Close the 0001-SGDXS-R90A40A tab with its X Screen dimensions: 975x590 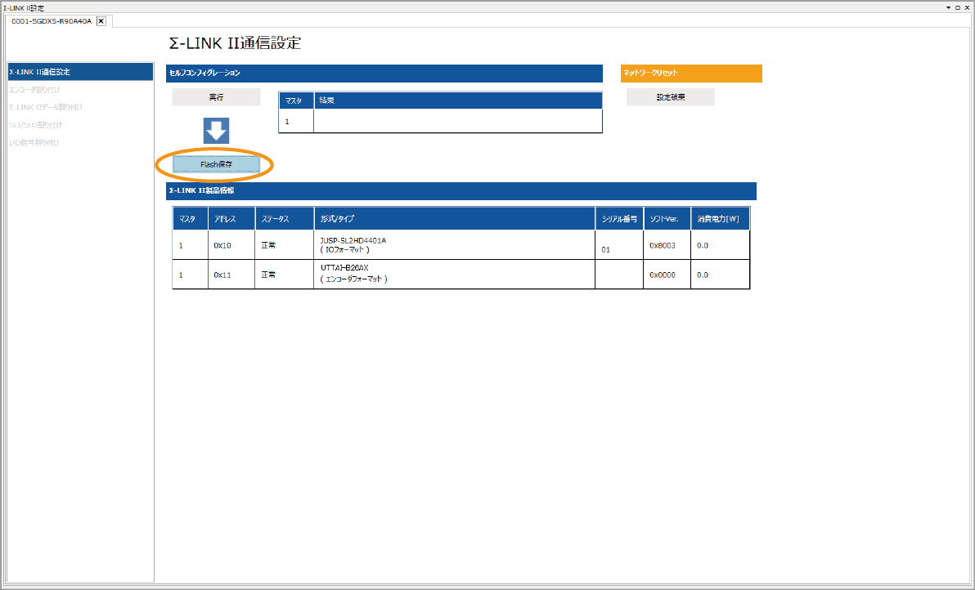pos(101,20)
